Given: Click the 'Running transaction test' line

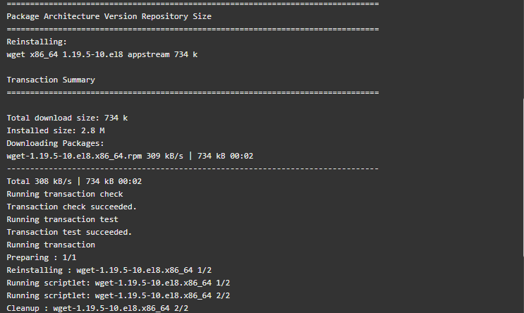Looking at the screenshot, I should (x=63, y=219).
